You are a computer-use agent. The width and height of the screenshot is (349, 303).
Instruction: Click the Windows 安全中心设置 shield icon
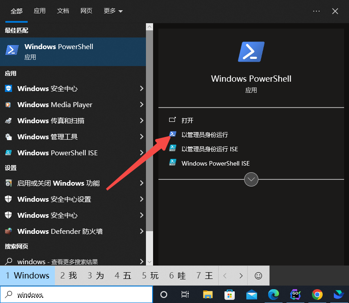8,199
